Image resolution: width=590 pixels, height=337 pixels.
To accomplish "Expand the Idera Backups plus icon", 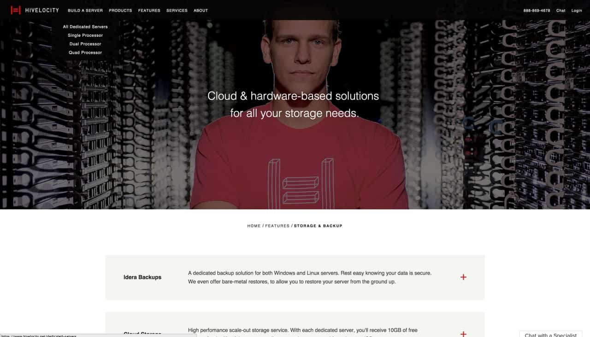I will tap(463, 277).
